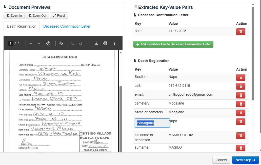Delete the Section Napo row
This screenshot has width=261, height=165.
point(240,77)
